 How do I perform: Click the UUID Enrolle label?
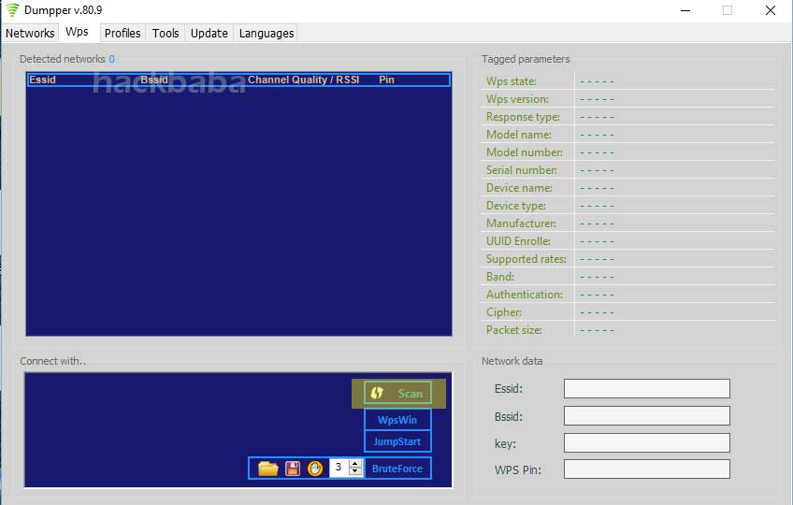pyautogui.click(x=518, y=241)
